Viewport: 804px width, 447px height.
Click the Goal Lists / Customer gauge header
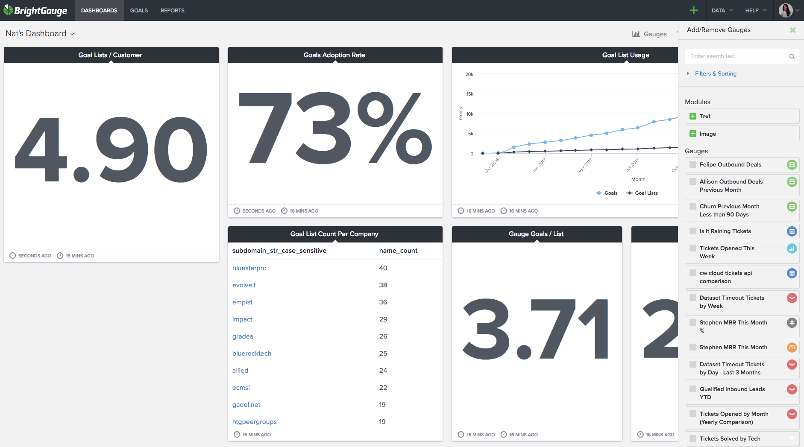(x=111, y=55)
